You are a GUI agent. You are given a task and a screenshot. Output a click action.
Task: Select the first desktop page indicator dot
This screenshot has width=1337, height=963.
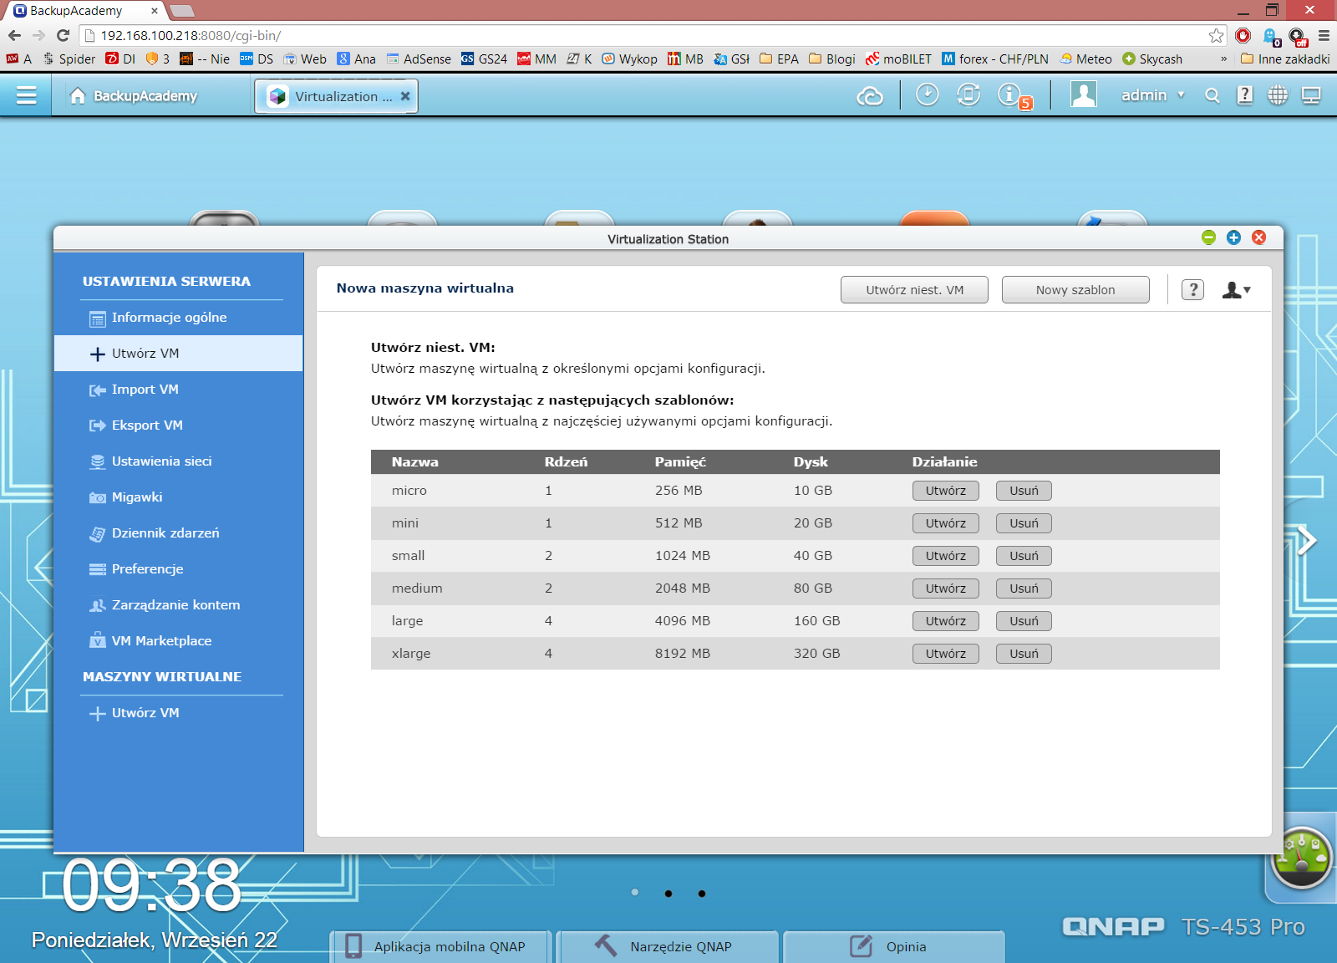635,893
